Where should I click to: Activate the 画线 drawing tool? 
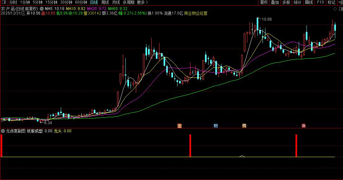coord(309,2)
